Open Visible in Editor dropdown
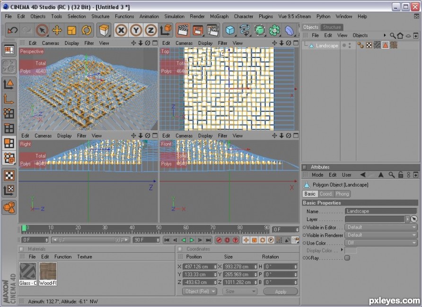 pos(381,227)
